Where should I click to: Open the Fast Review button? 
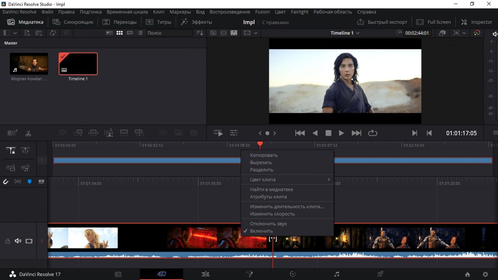click(x=218, y=133)
